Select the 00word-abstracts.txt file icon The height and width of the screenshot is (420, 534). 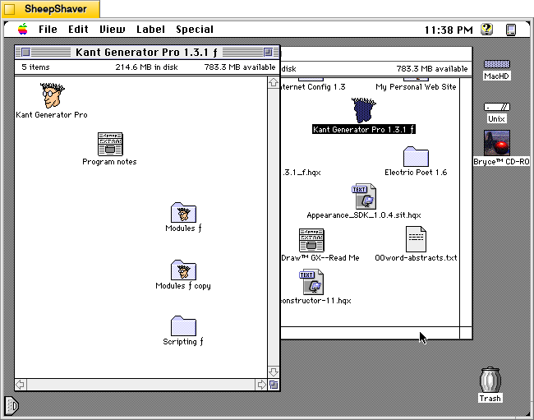(416, 239)
